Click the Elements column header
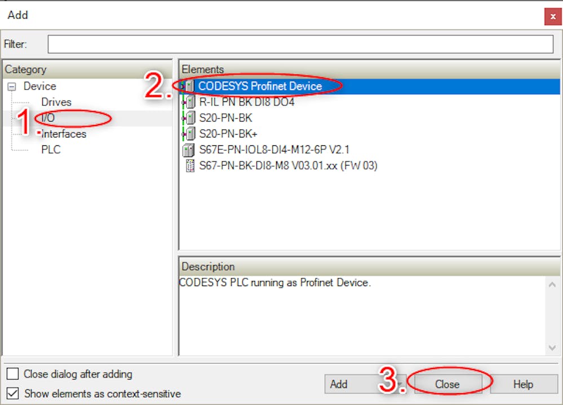 (370, 69)
